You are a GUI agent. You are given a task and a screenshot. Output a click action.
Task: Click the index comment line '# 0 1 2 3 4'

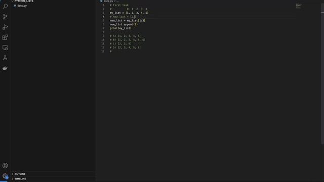pyautogui.click(x=128, y=9)
